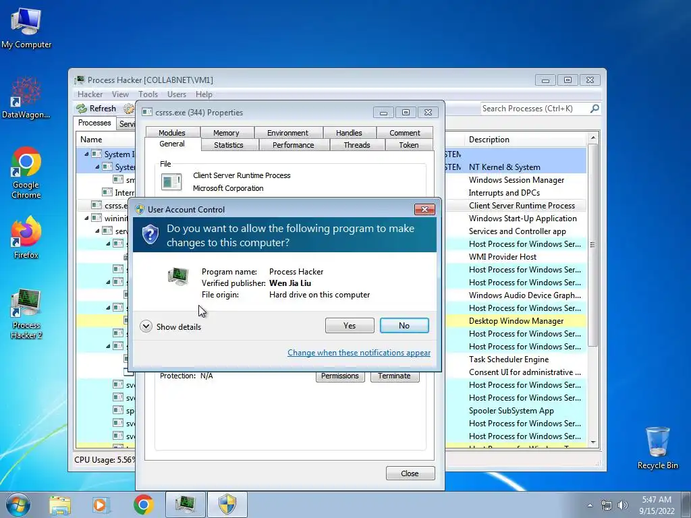Open Process Hacker 2 desktop shortcut

pos(26,314)
